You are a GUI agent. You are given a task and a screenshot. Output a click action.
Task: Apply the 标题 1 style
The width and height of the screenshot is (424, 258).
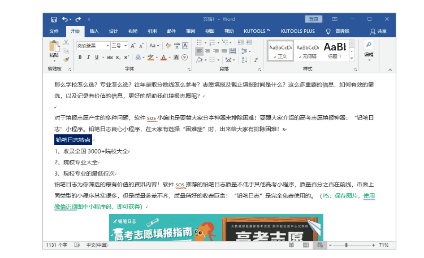(x=335, y=50)
